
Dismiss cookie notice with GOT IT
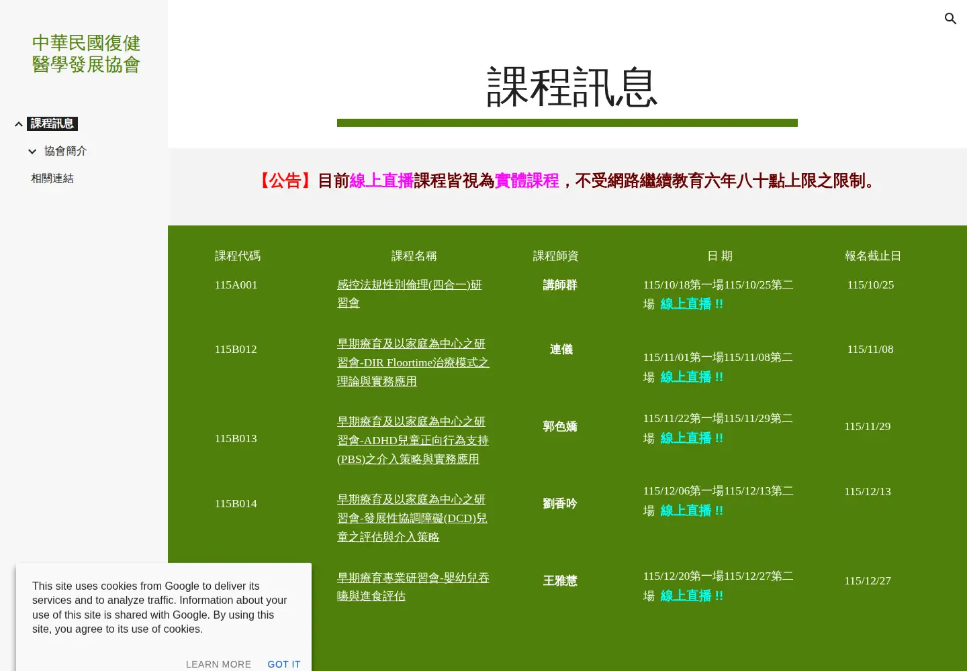pos(284,664)
